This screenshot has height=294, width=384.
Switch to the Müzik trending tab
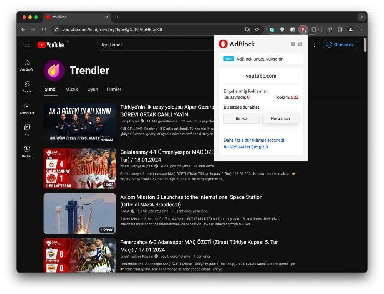72,89
